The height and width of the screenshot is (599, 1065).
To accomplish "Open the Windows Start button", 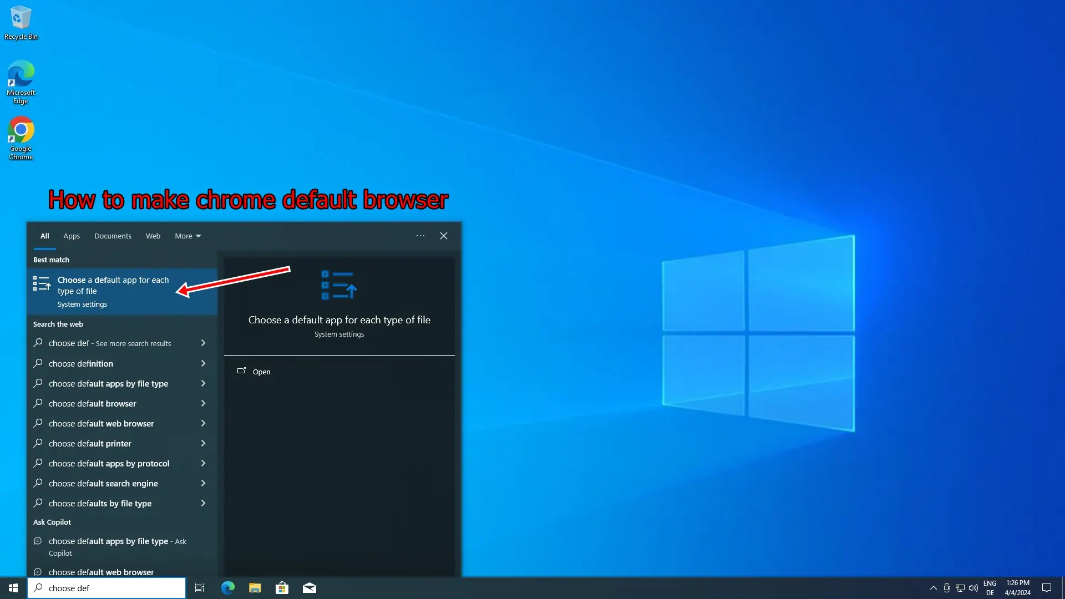I will [13, 588].
